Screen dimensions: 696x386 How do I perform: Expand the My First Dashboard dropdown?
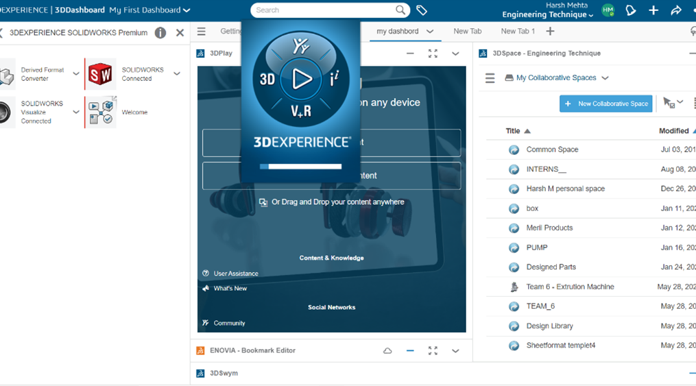click(x=187, y=10)
